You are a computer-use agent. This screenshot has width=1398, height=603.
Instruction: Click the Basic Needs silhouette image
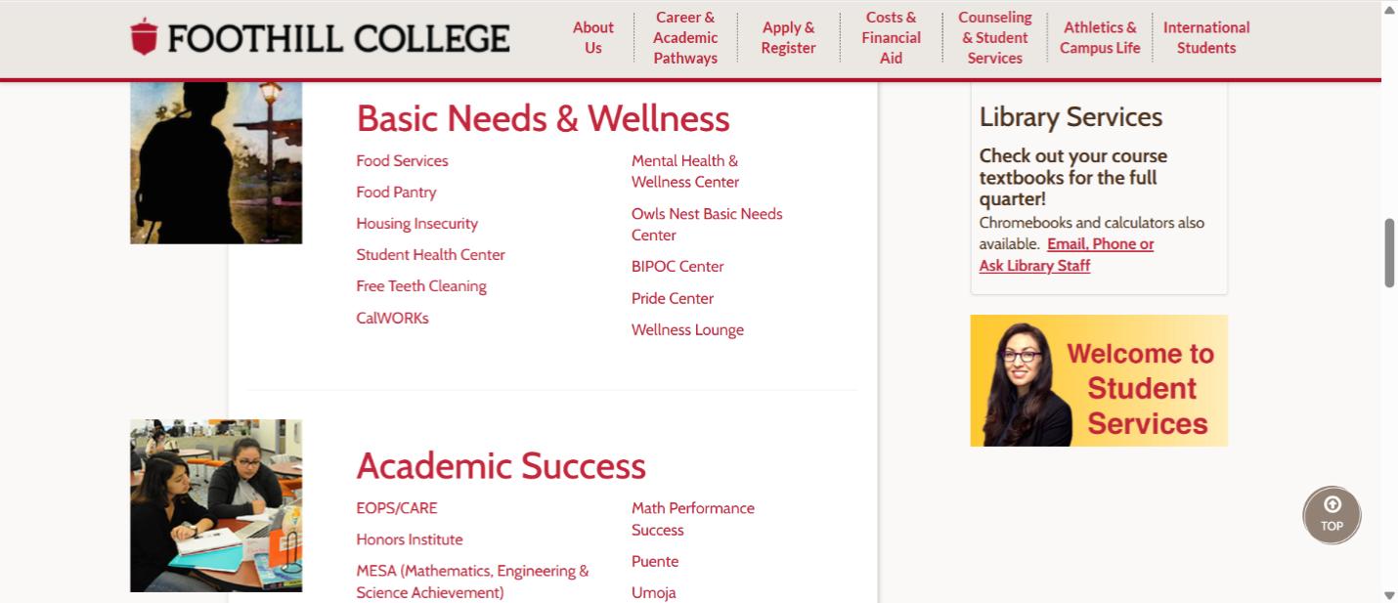pos(216,162)
